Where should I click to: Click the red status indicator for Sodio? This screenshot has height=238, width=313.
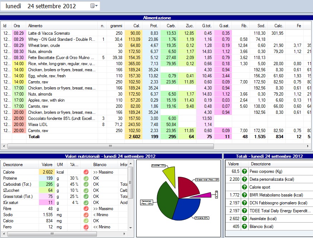(x=85, y=215)
